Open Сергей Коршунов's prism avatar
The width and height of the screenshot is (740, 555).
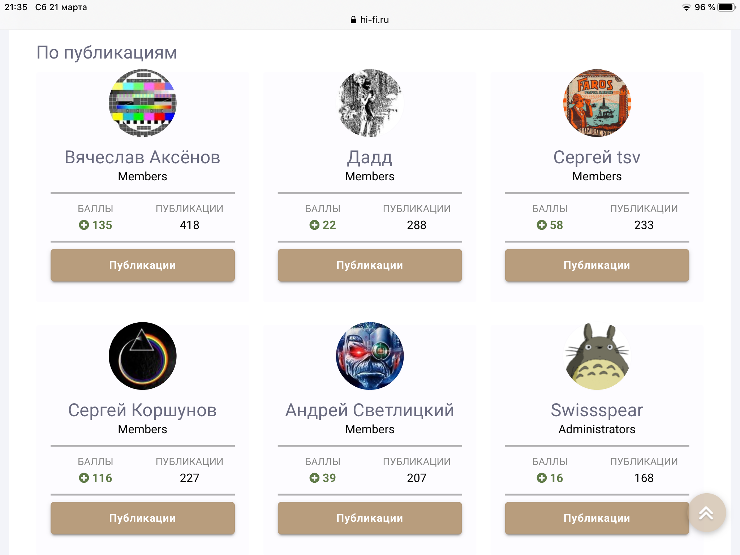coord(143,356)
